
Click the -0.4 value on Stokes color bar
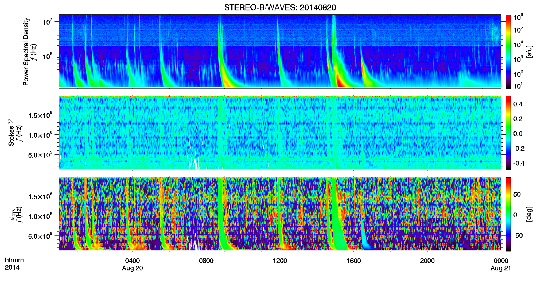[x=519, y=163]
